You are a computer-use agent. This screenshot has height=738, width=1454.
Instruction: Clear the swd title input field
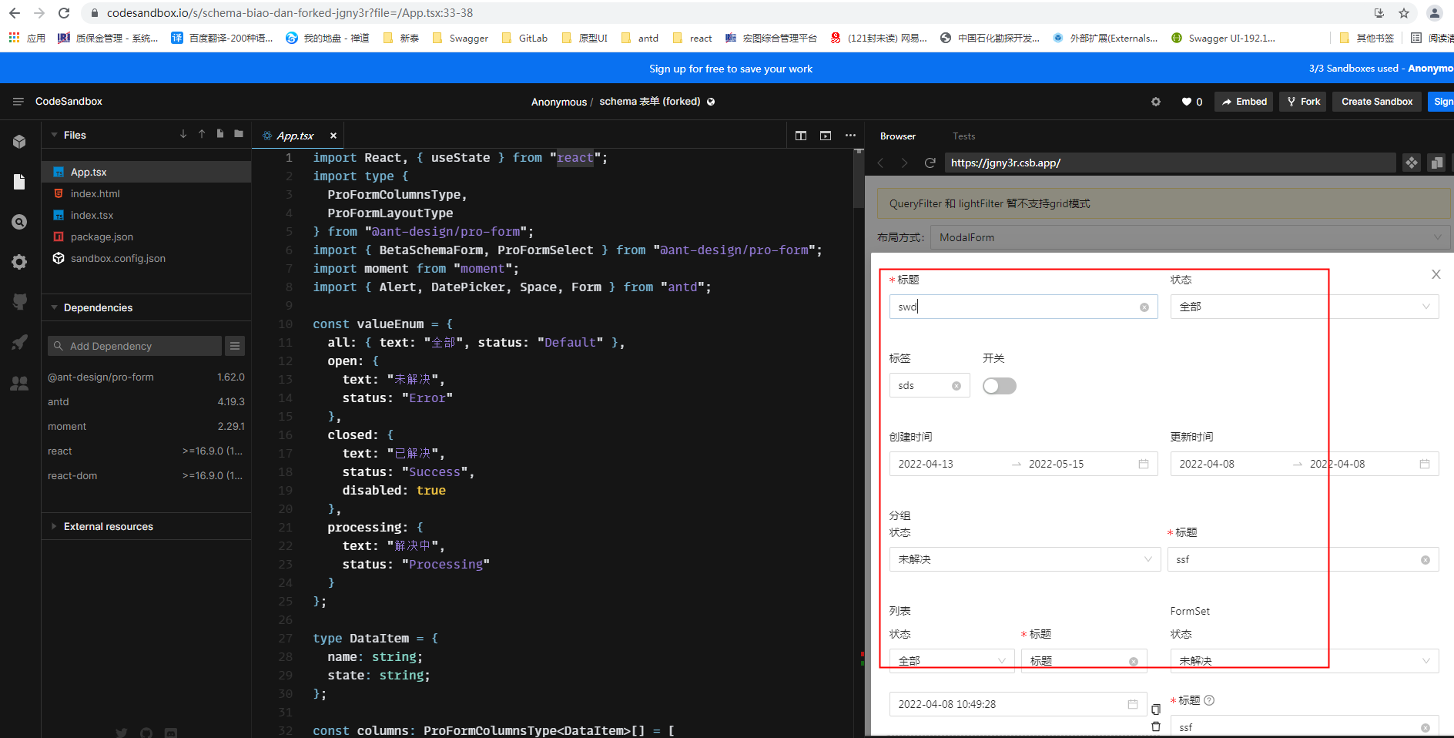[x=1144, y=307]
